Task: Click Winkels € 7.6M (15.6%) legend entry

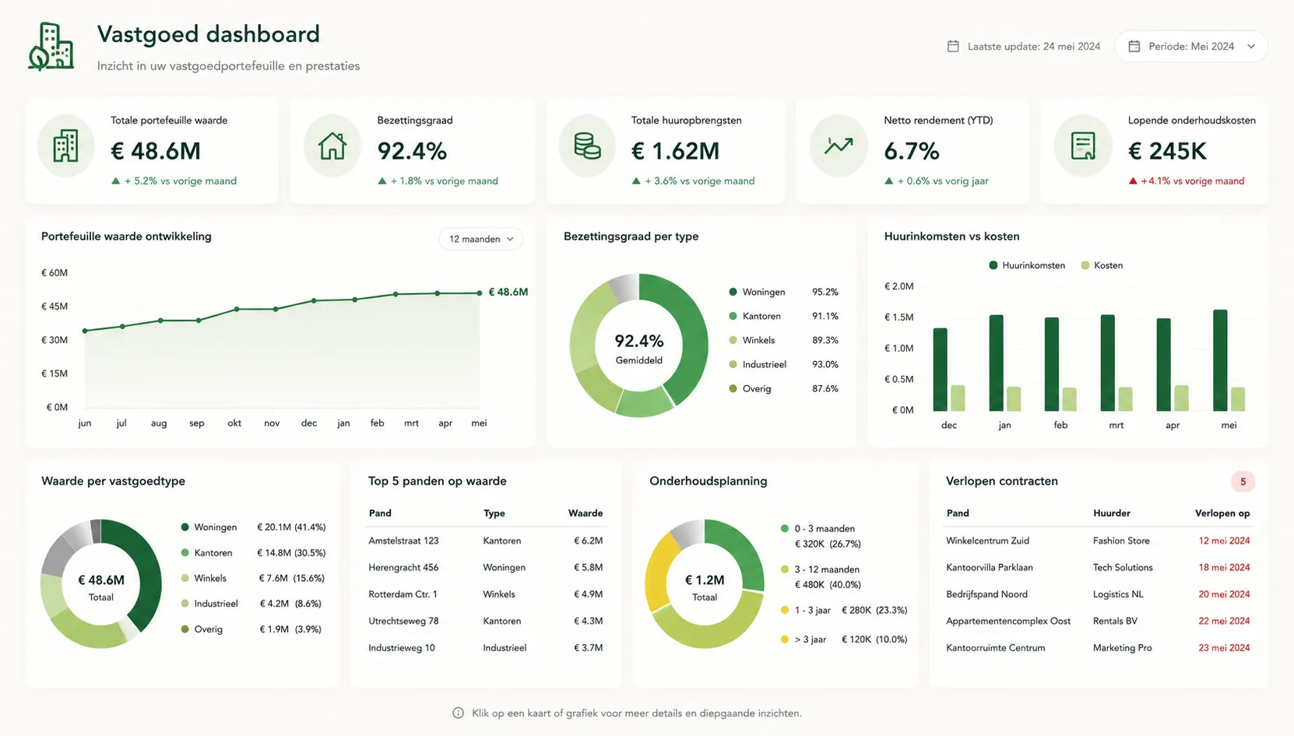Action: (253, 578)
